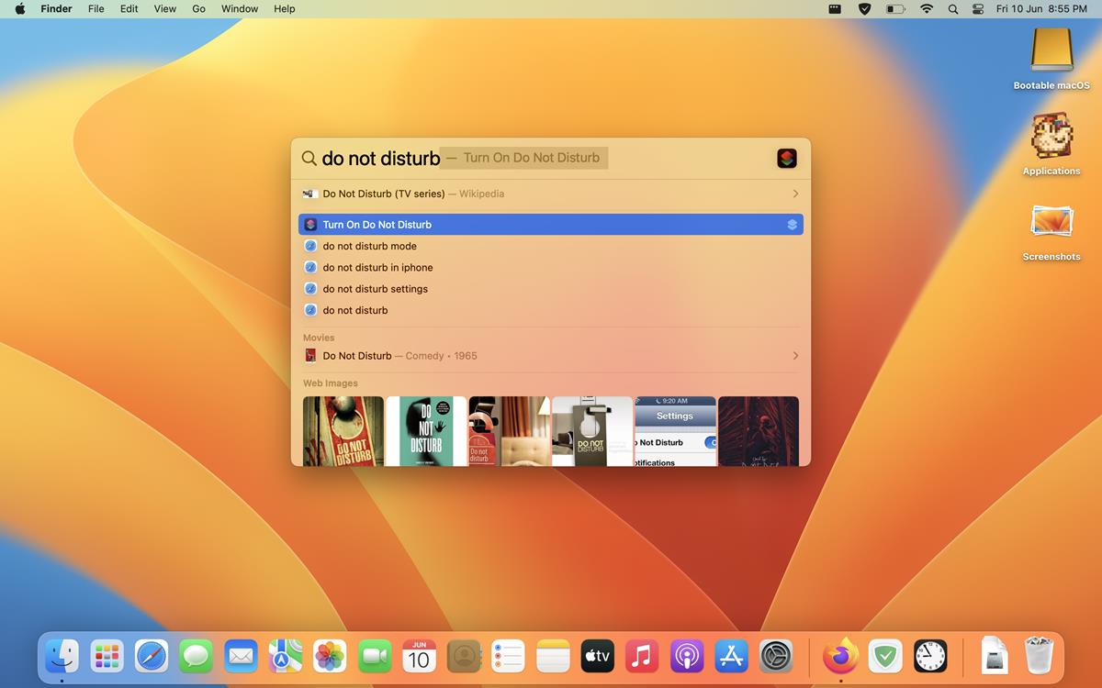Open the AdGuard shield app in the Dock
The height and width of the screenshot is (688, 1102).
(x=884, y=656)
